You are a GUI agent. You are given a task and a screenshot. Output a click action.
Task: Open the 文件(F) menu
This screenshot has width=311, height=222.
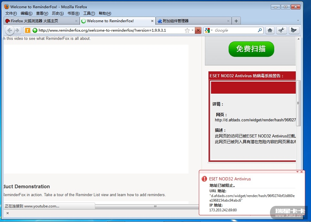point(11,13)
